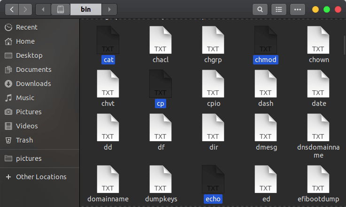Switch to list view using toolbar icon
The width and height of the screenshot is (346, 207).
pyautogui.click(x=279, y=9)
